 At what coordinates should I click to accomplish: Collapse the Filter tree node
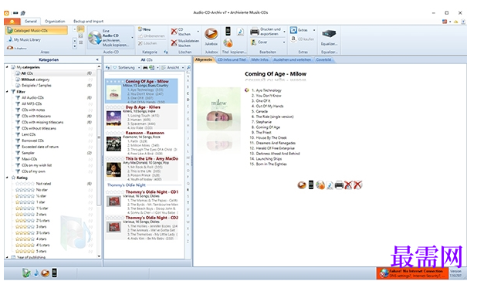[7, 92]
